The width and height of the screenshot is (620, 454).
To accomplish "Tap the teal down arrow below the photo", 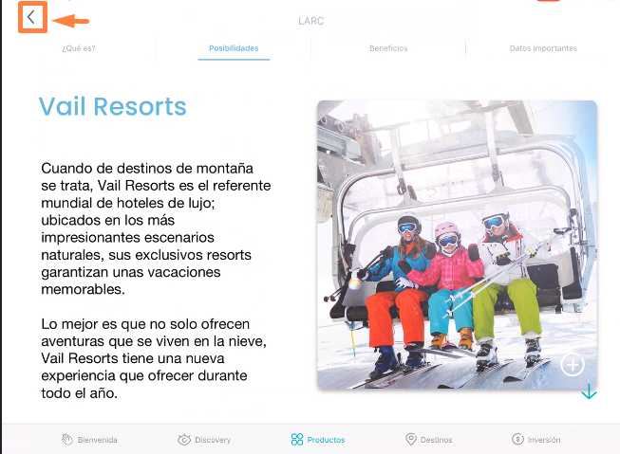I will [x=589, y=390].
